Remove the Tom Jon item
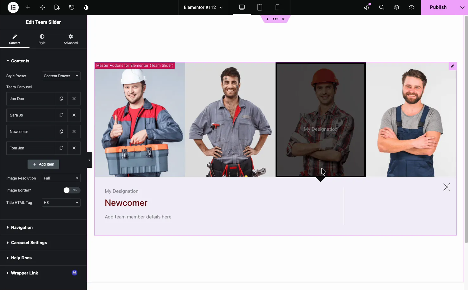468x290 pixels. [x=74, y=148]
